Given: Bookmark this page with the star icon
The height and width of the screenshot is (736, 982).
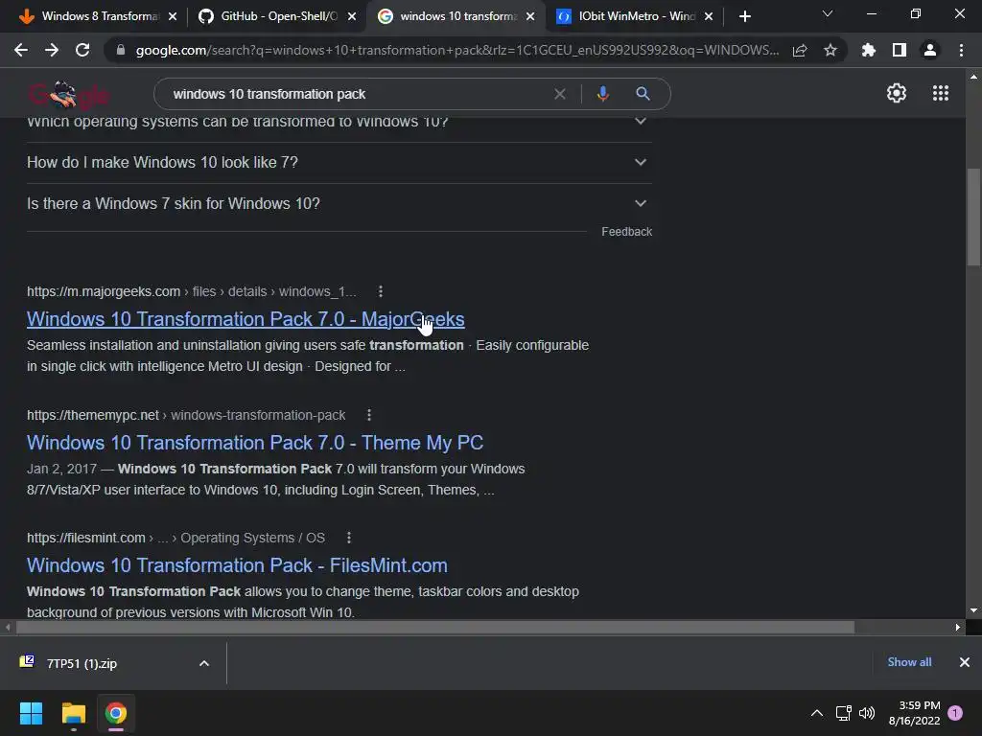Looking at the screenshot, I should 830,50.
